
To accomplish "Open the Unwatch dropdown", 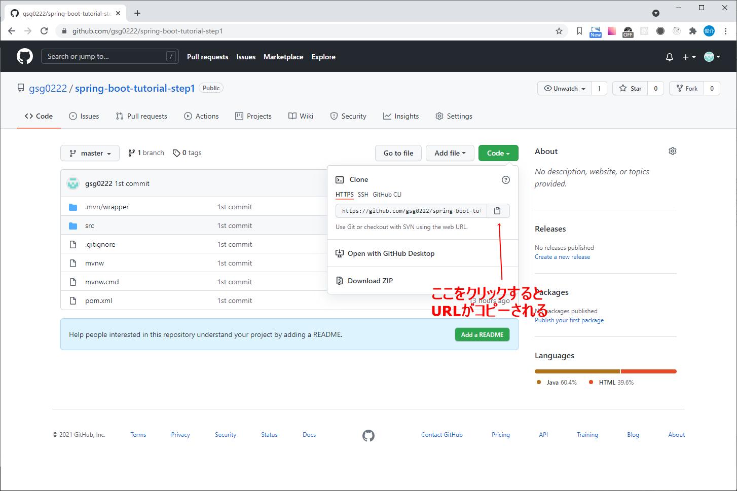I will pyautogui.click(x=564, y=88).
